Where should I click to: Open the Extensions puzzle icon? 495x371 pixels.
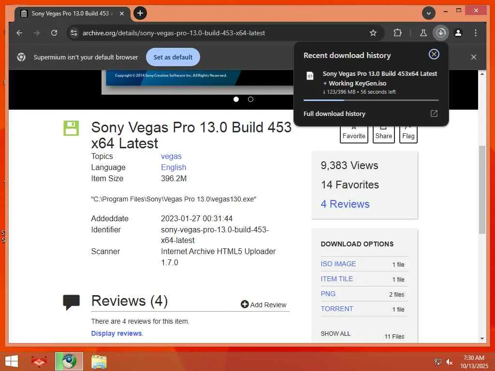(x=398, y=33)
